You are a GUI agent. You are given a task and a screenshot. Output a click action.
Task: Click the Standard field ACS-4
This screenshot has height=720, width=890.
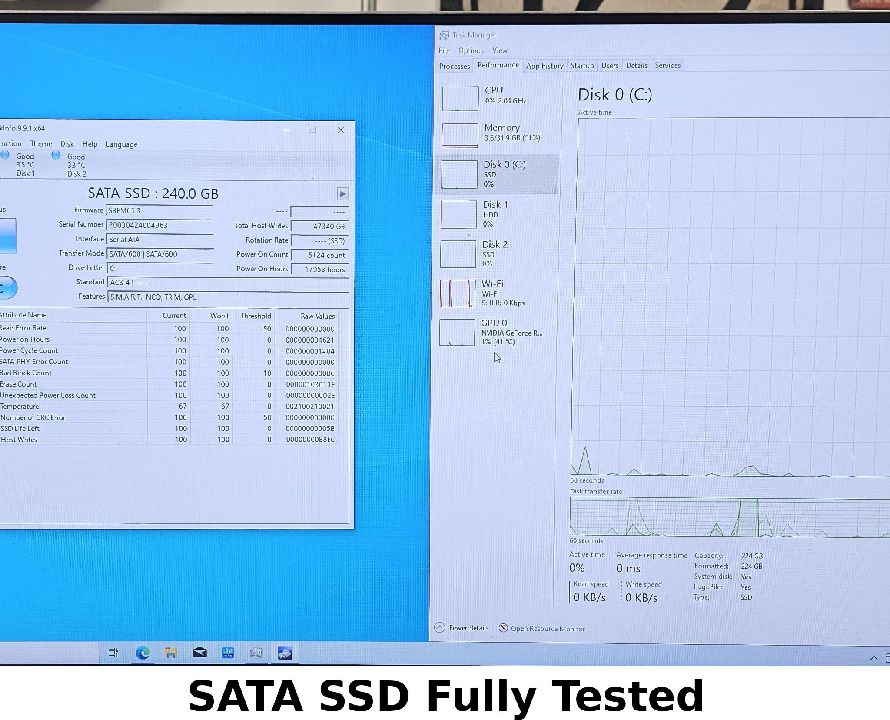pos(228,283)
